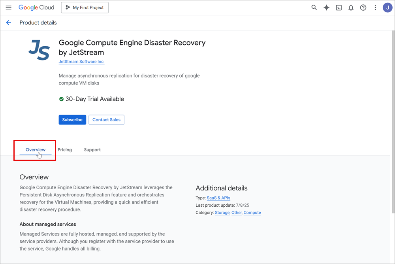Go back using the arrow icon

[9, 23]
